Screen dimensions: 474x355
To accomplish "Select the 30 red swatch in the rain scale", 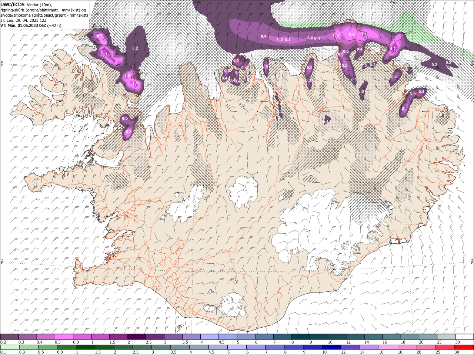I will click(x=464, y=347).
